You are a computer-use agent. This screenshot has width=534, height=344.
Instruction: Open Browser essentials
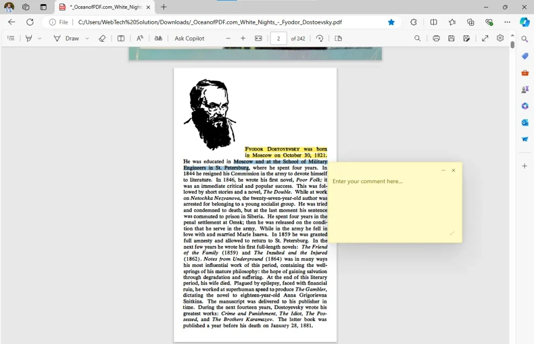[x=489, y=22]
